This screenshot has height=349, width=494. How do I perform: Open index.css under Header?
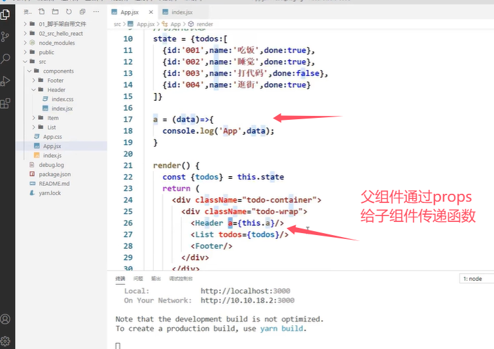(62, 99)
